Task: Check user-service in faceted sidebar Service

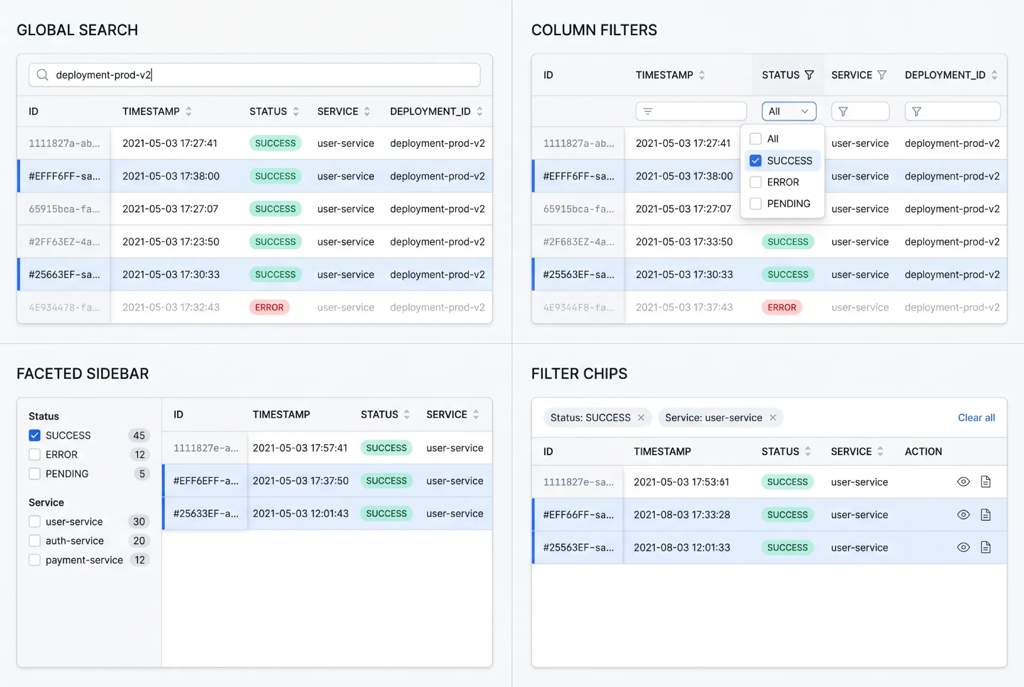Action: coord(35,522)
